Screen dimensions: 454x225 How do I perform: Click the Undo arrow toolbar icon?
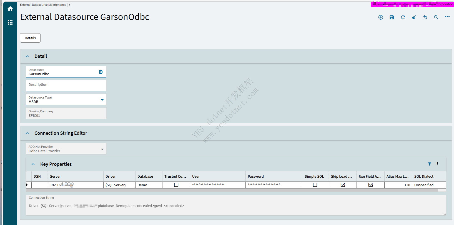425,17
